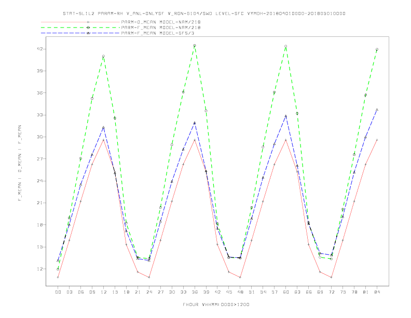Screen dimensions: 411x318
Task: Click the horizontal axis label FHOUR VHHMM:0000>1200
Action: tap(216, 304)
